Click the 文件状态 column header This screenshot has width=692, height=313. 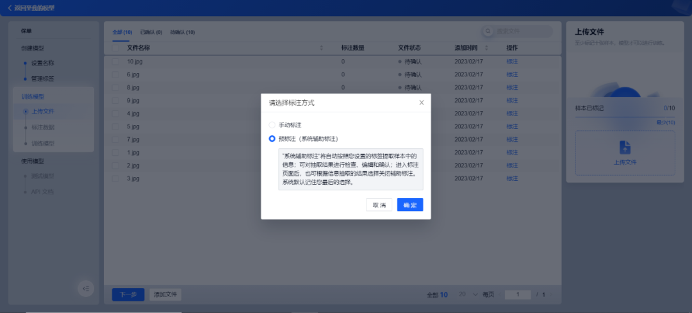(x=409, y=47)
